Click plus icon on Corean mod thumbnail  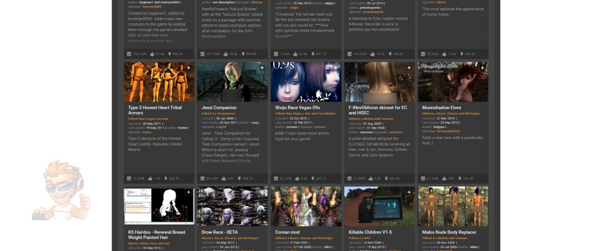pyautogui.click(x=336, y=192)
